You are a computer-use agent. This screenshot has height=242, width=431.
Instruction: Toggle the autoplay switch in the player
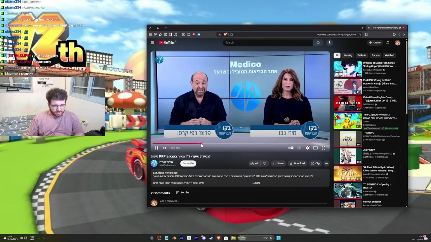tap(291, 148)
